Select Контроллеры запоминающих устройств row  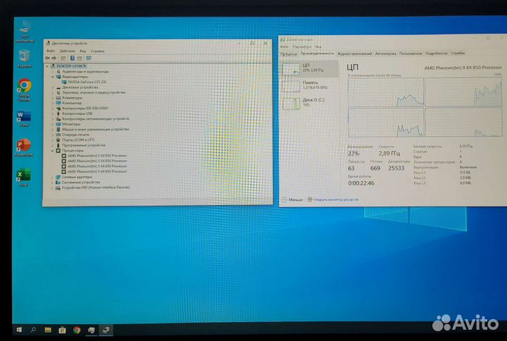92,119
